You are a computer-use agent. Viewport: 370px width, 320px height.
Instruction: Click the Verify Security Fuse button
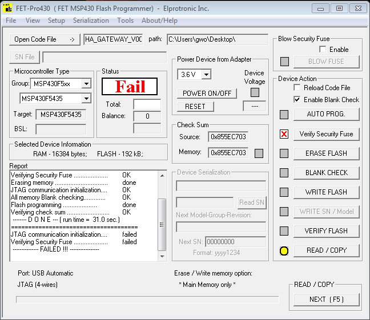coord(326,134)
